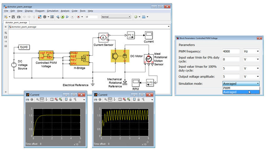Image resolution: width=266 pixels, height=151 pixels.
Task: Open Parameters icon in right Current scope
Action: (x=100, y=100)
